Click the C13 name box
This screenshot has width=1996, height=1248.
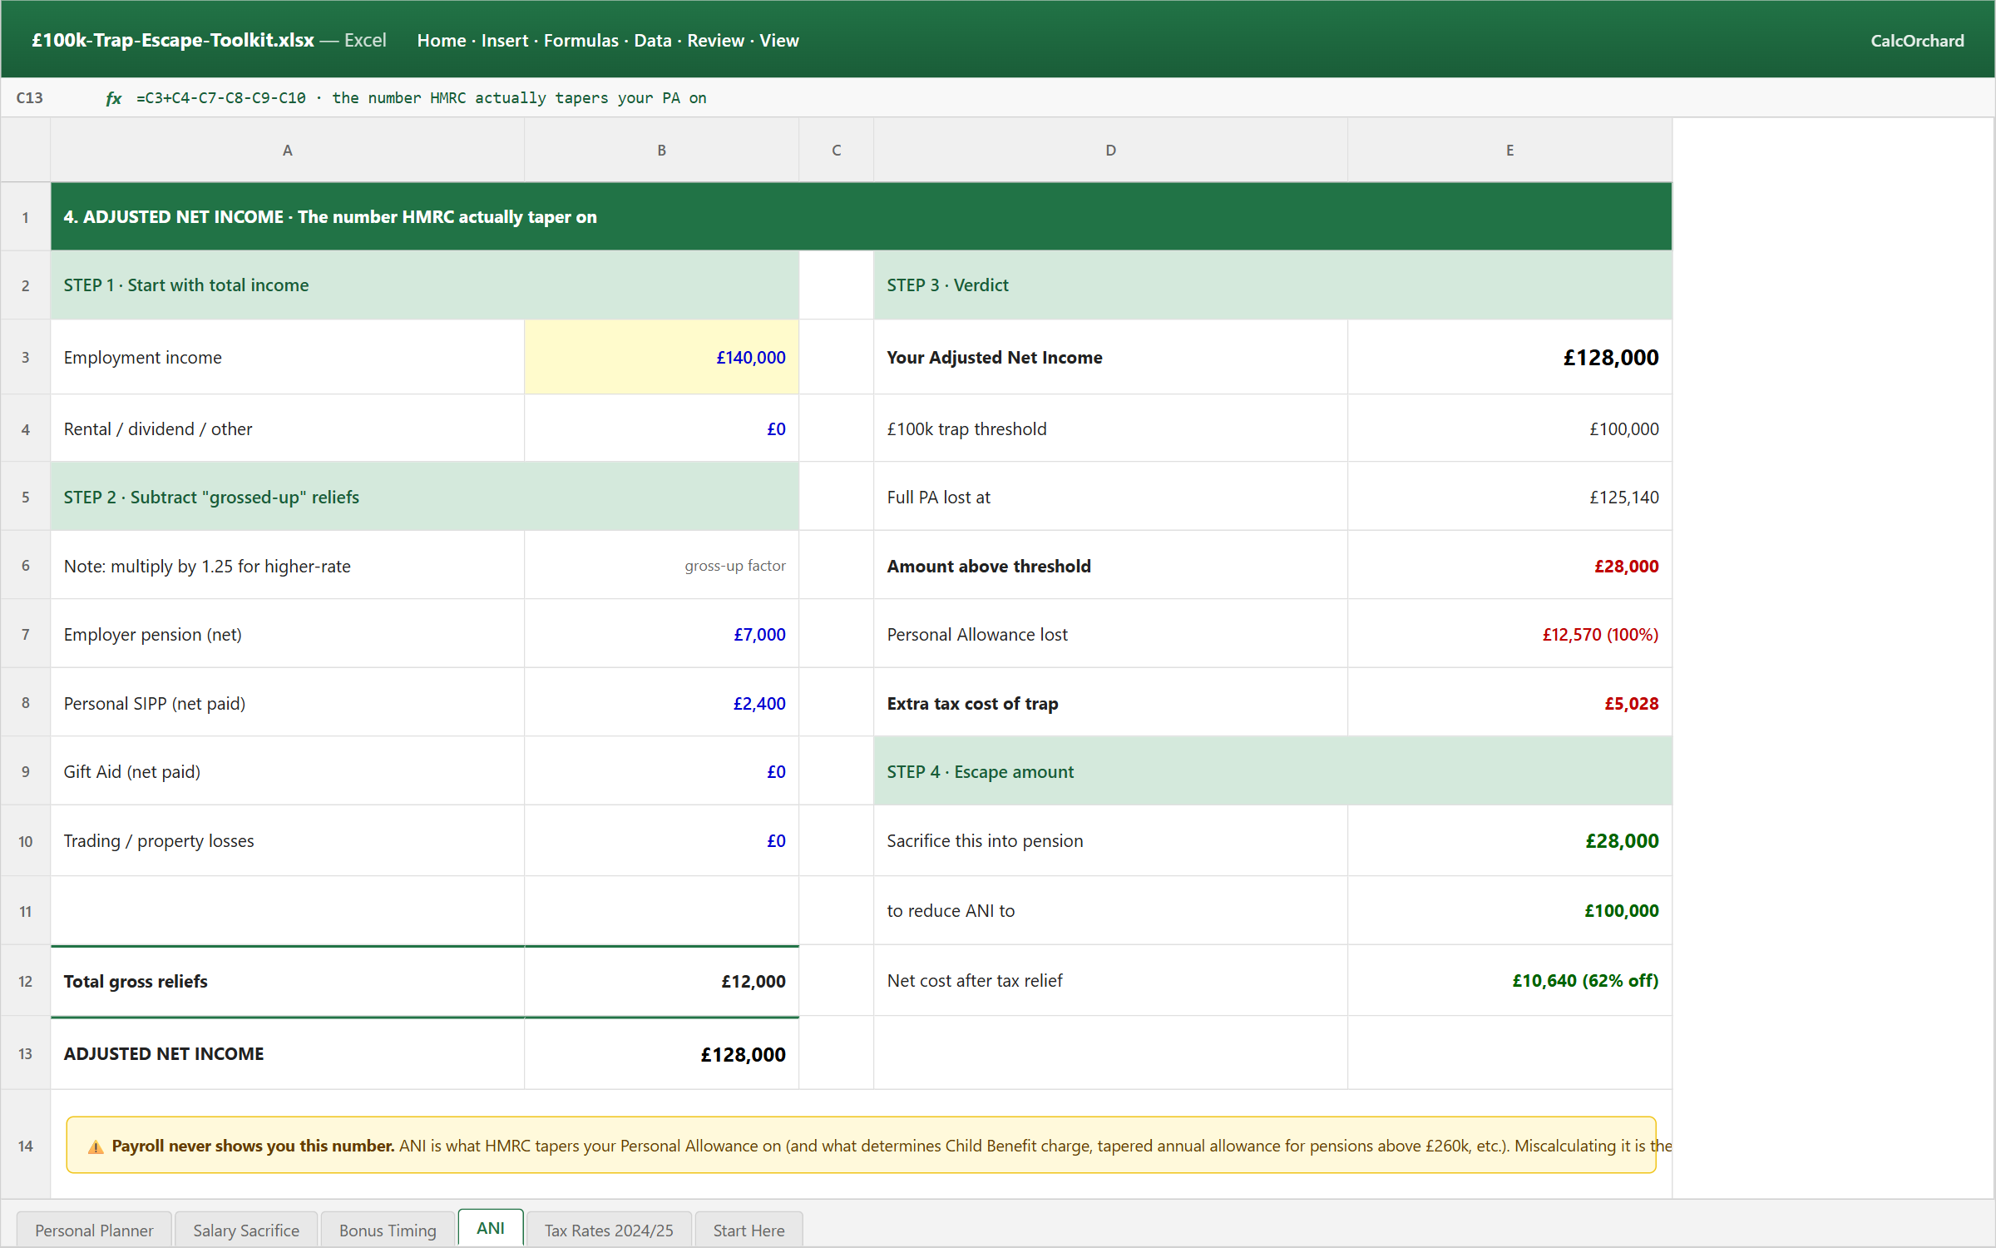(30, 98)
